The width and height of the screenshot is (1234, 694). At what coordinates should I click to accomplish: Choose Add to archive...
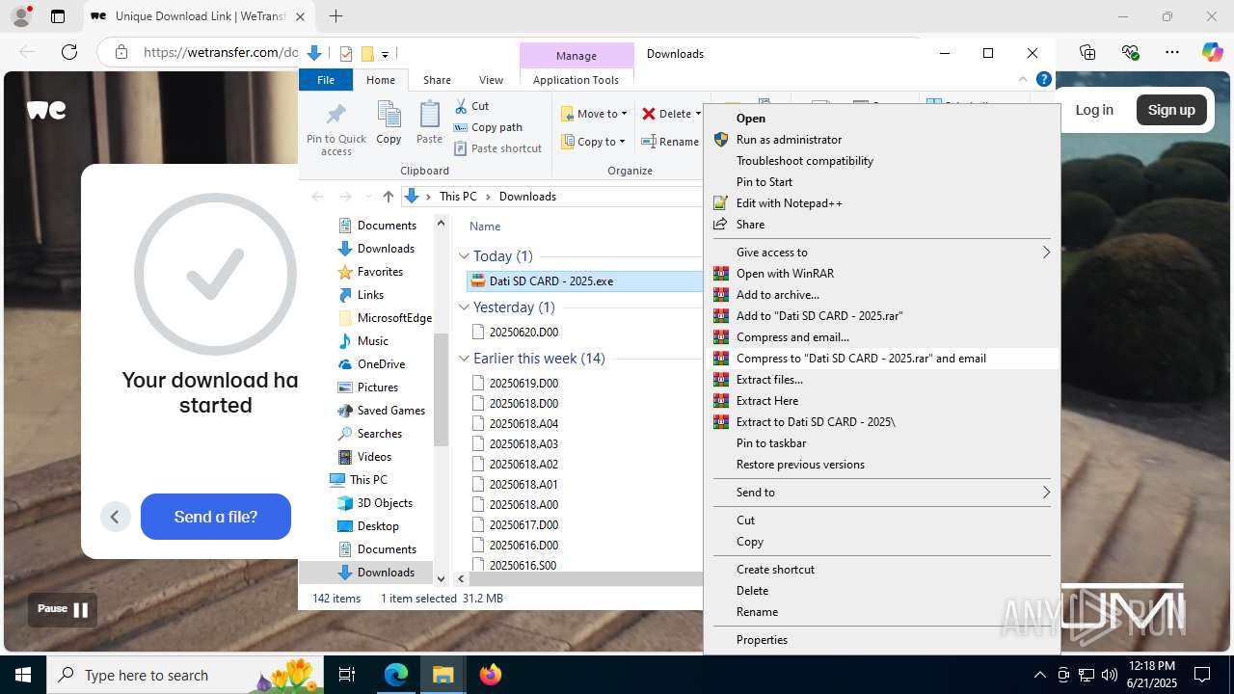pos(881,295)
